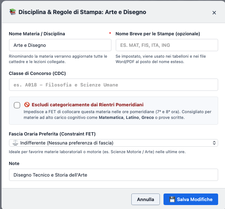The width and height of the screenshot is (225, 209).
Task: Click the hint starting Ideale per favorire materie laboratoriali
Action: (97, 152)
